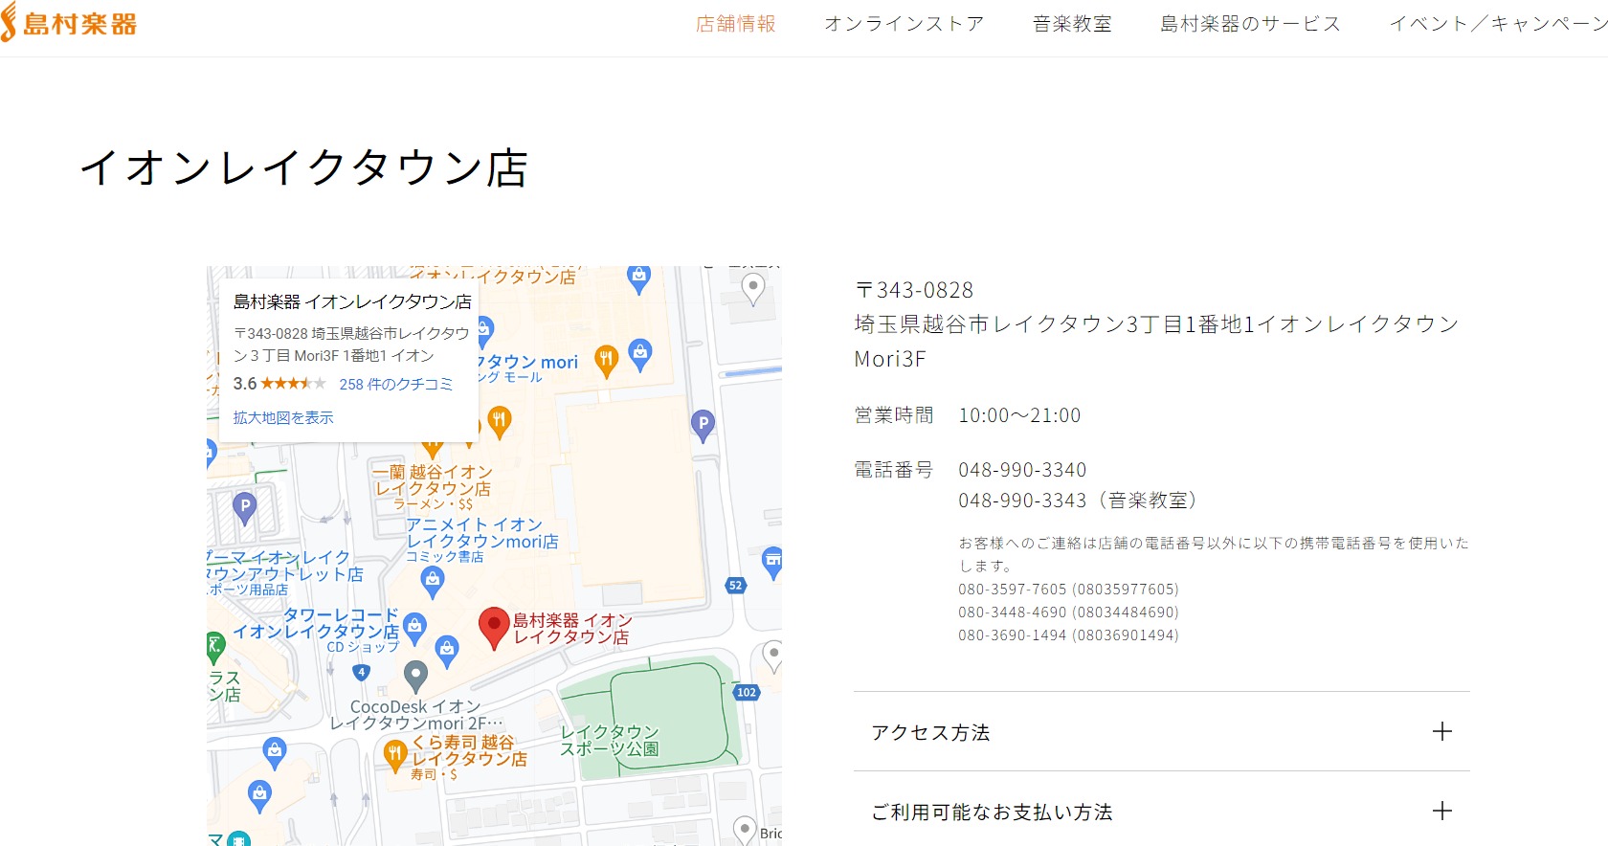Click the くら寿司 越谷レイクタウン店 label
Screen dimensions: 1608x846
[x=469, y=750]
